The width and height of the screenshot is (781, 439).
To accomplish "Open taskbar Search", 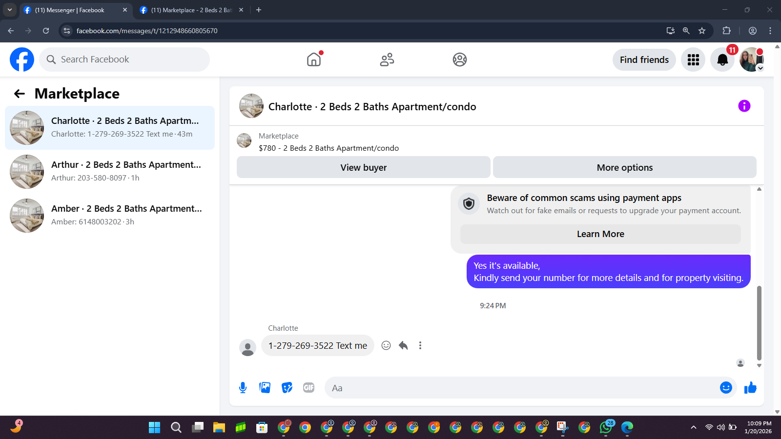I will (x=176, y=428).
